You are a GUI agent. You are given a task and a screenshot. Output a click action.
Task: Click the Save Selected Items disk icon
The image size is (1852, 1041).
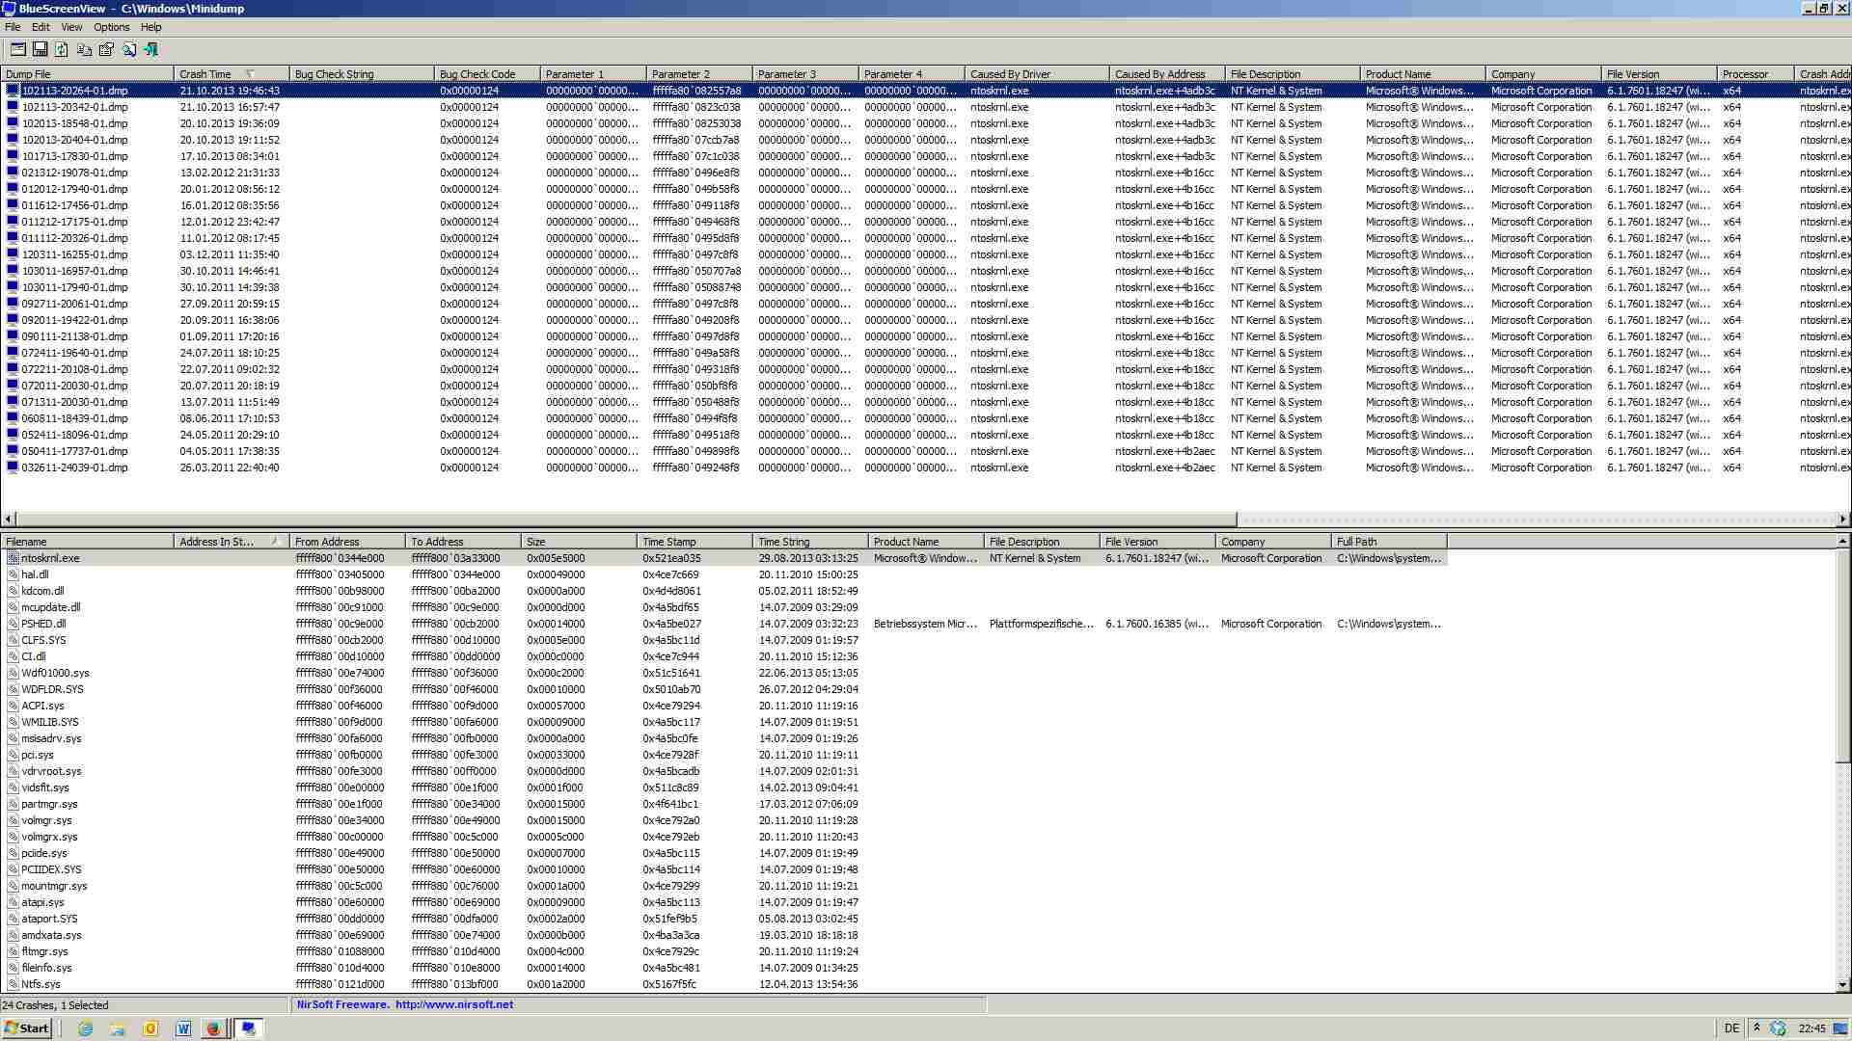coord(40,49)
